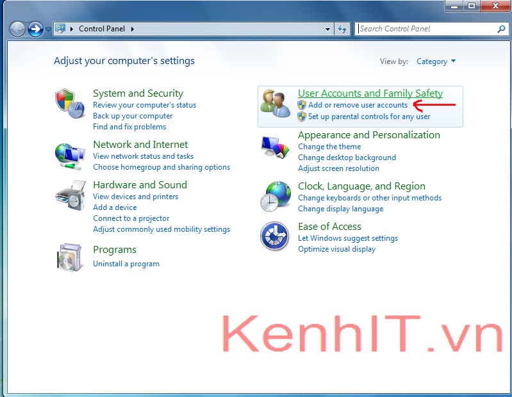Click Change desktop background
The image size is (512, 397).
coord(347,158)
